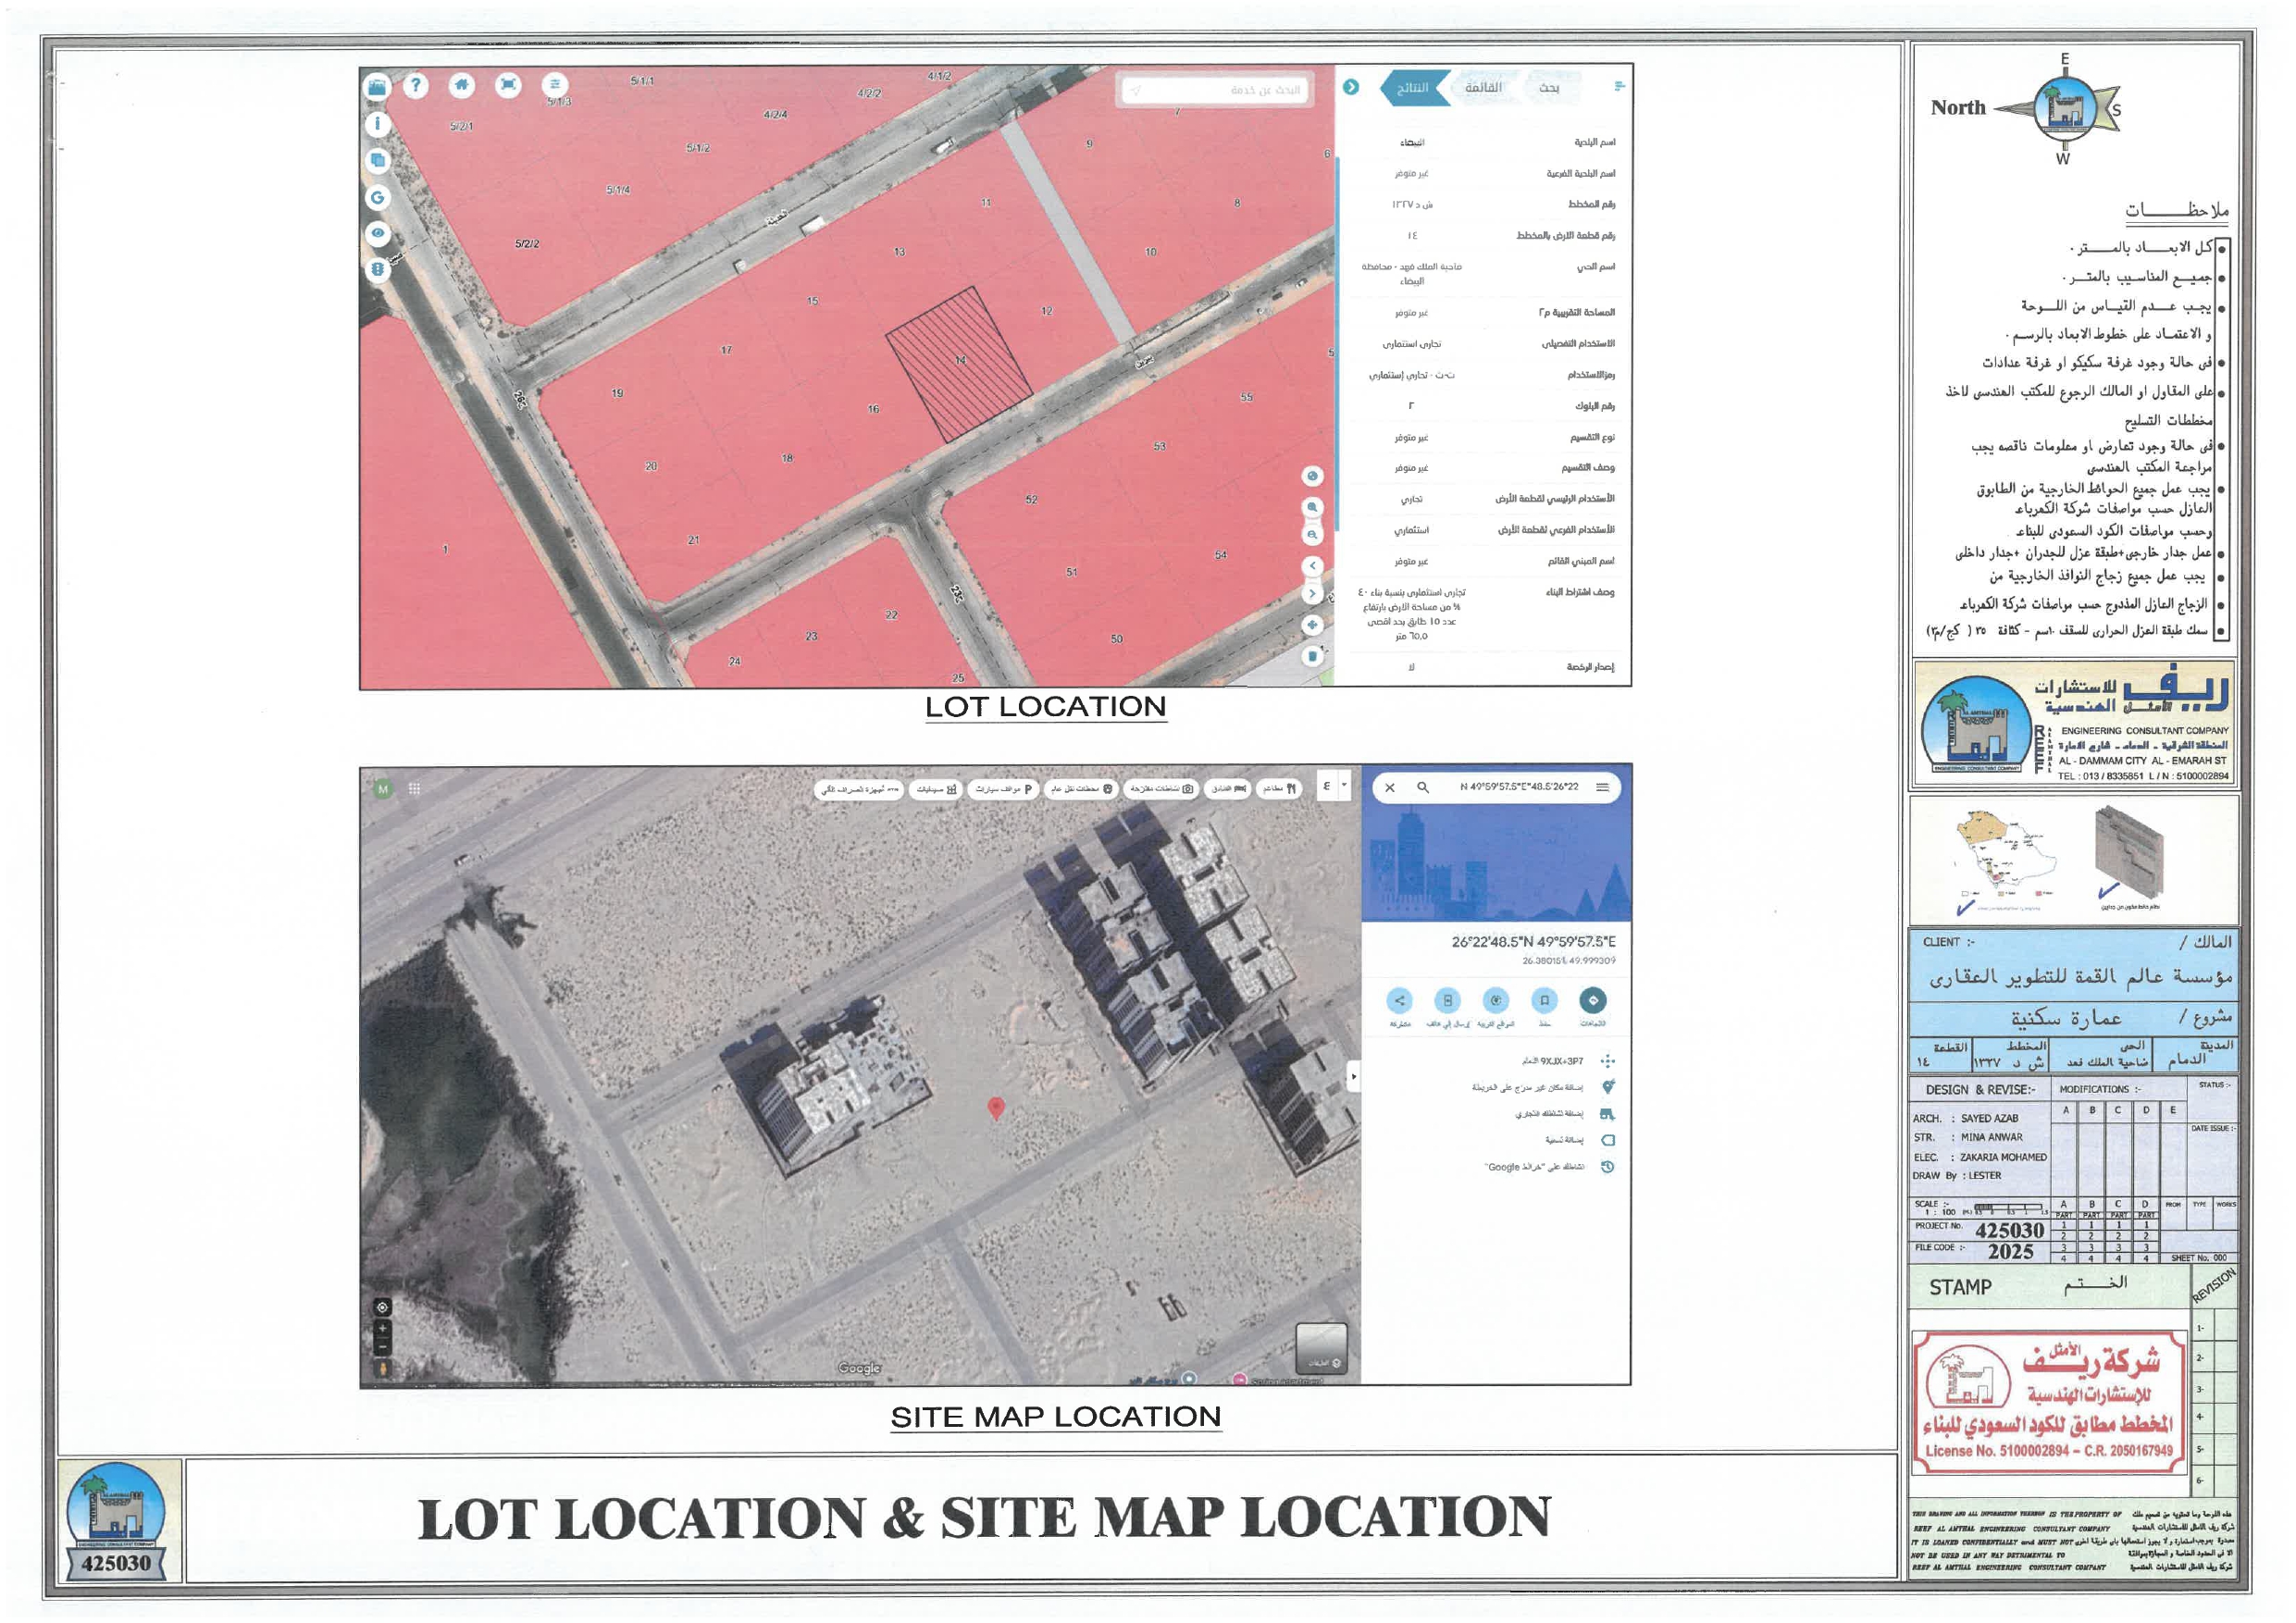Click the Save حفظ bookmark button
2296x1623 pixels.
click(x=1545, y=1001)
